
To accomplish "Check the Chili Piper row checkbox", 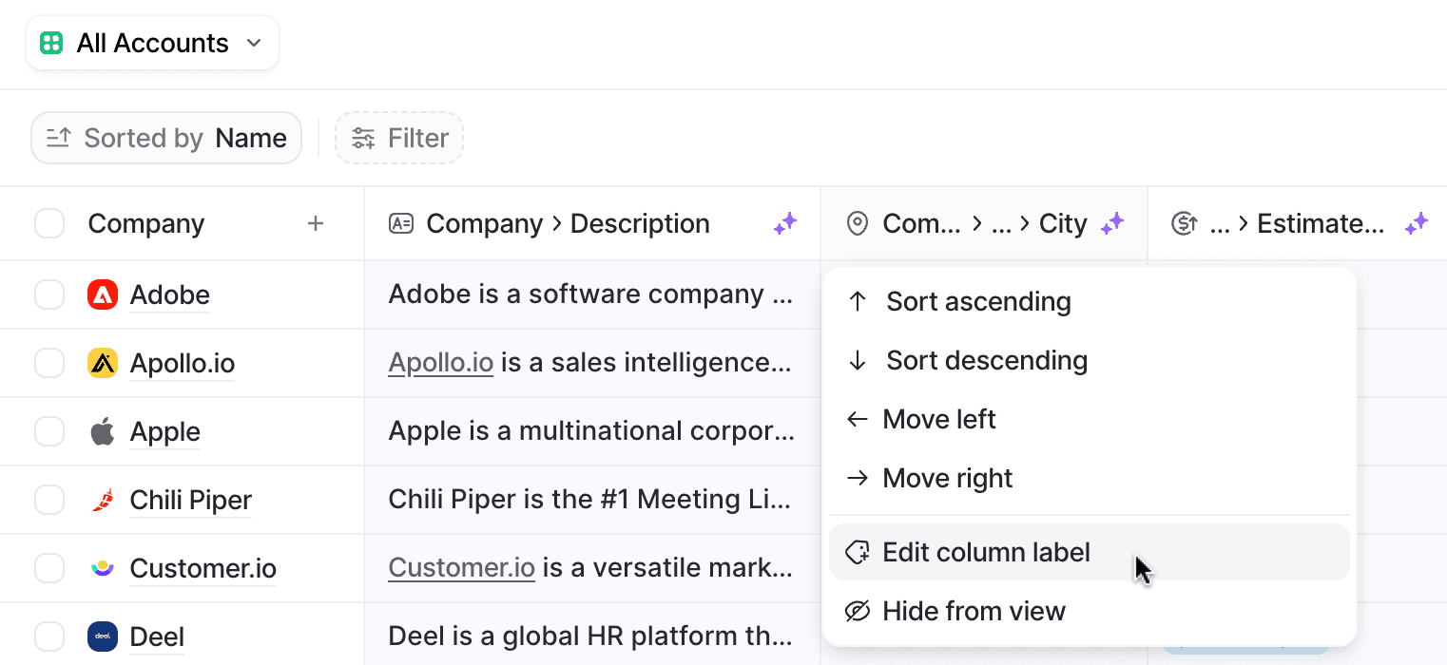I will coord(49,500).
